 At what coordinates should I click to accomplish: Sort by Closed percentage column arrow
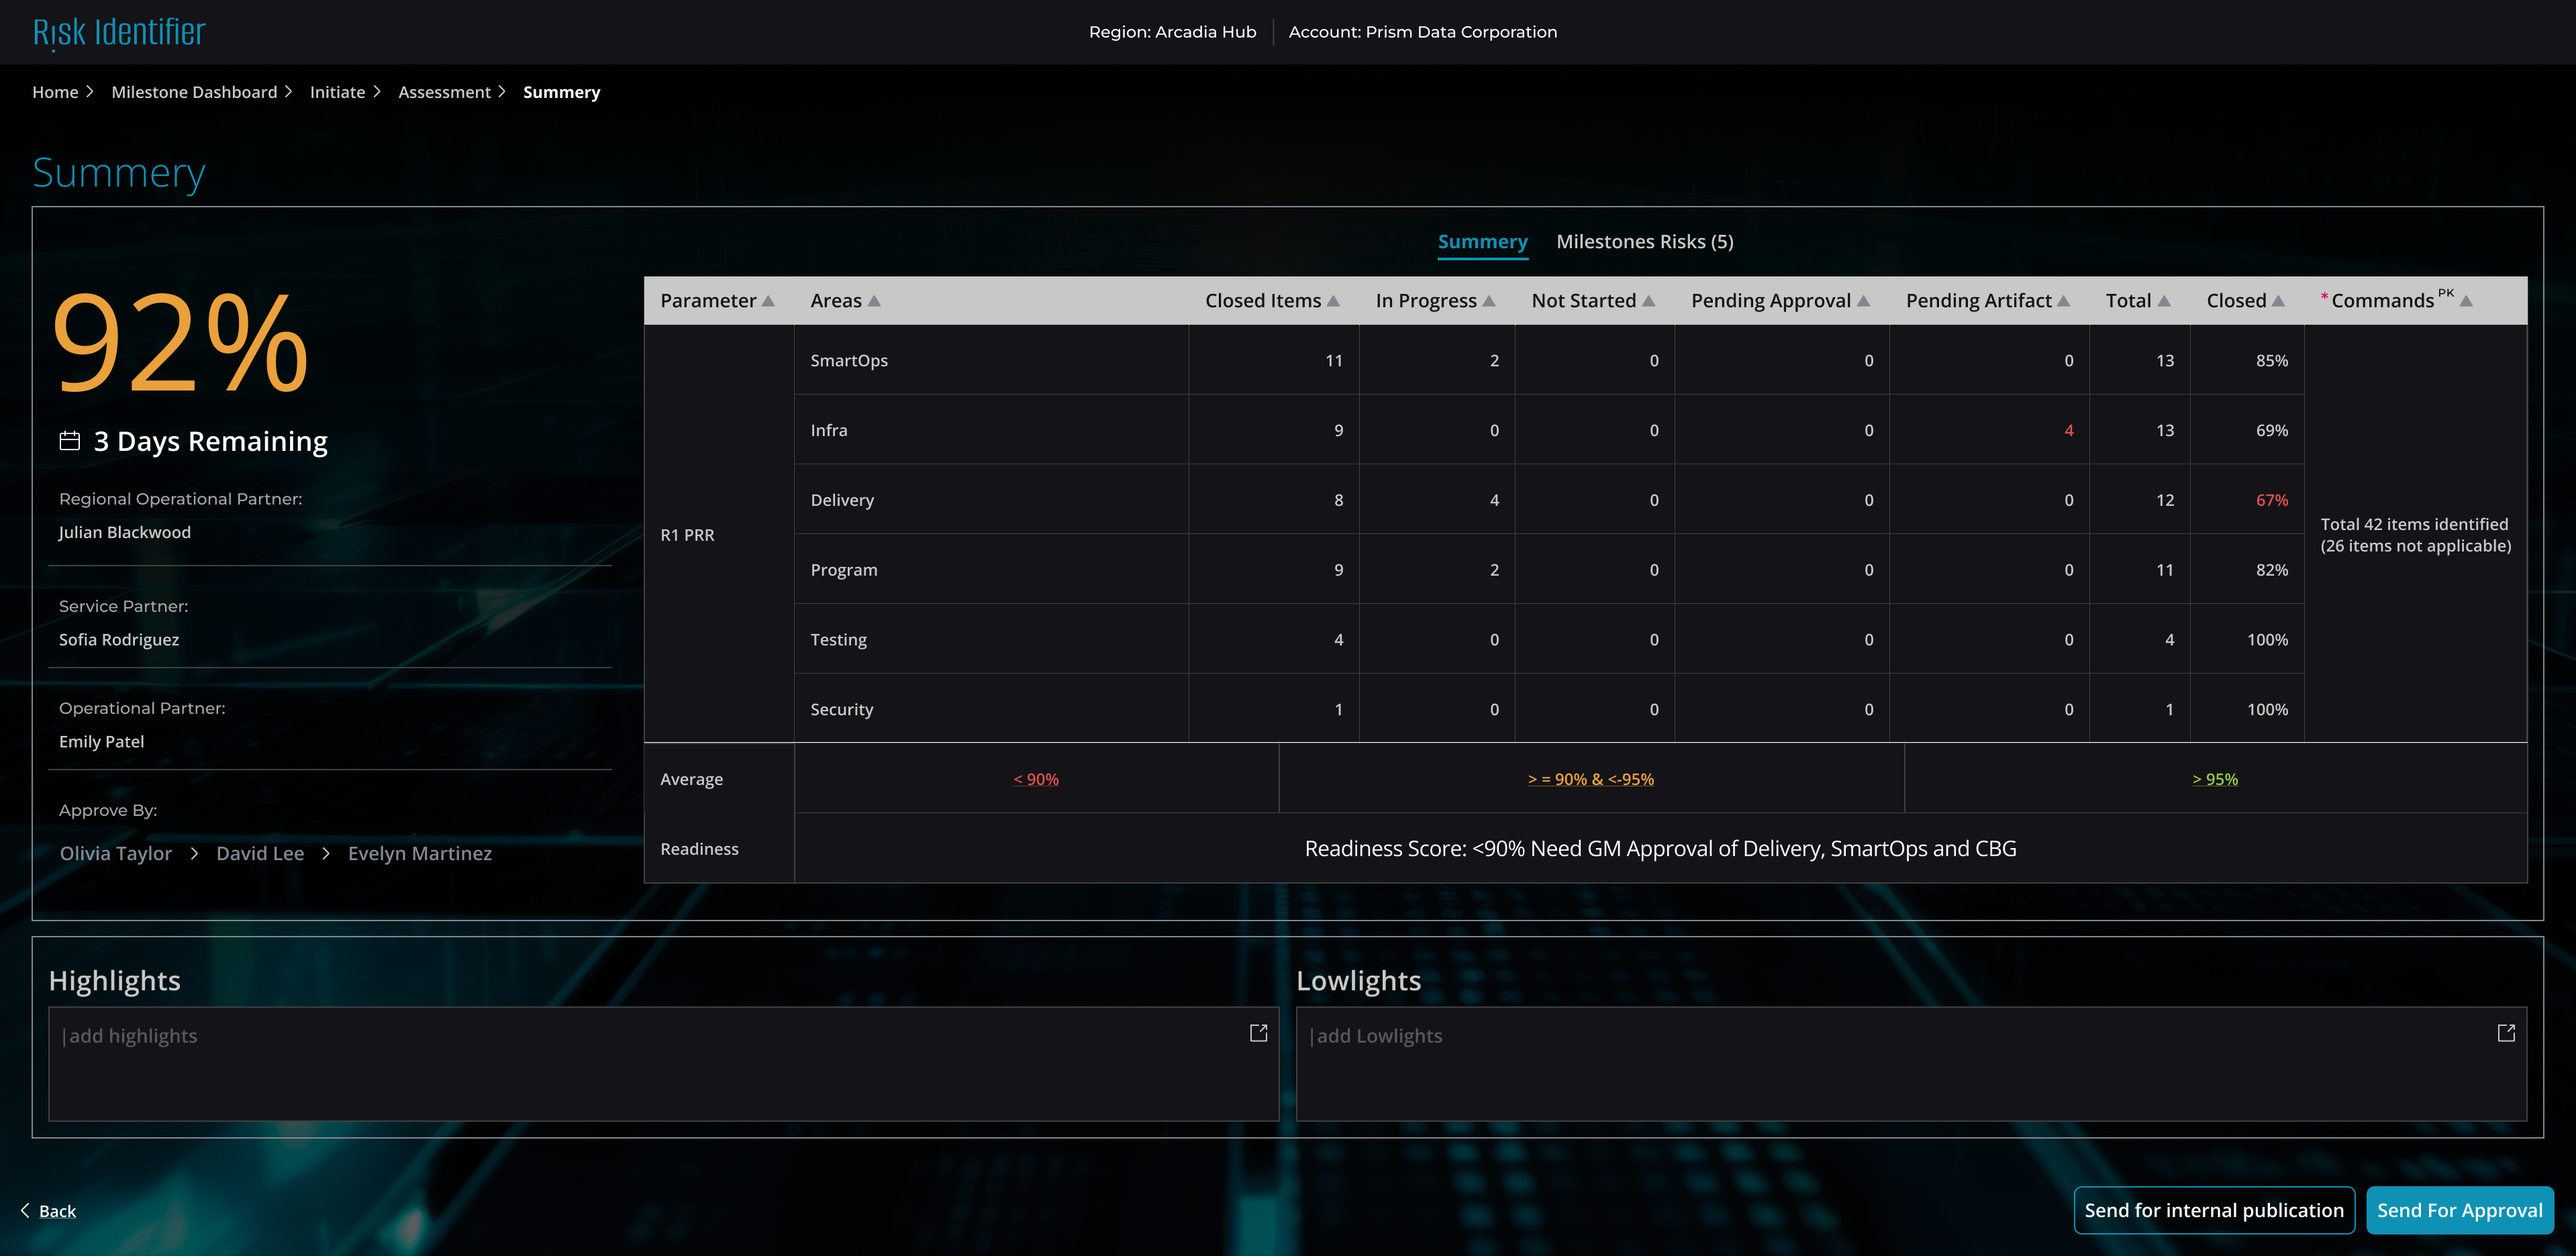(x=2278, y=301)
